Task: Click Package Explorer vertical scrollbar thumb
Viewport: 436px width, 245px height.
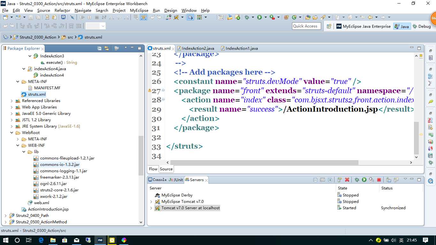Action: 141,155
